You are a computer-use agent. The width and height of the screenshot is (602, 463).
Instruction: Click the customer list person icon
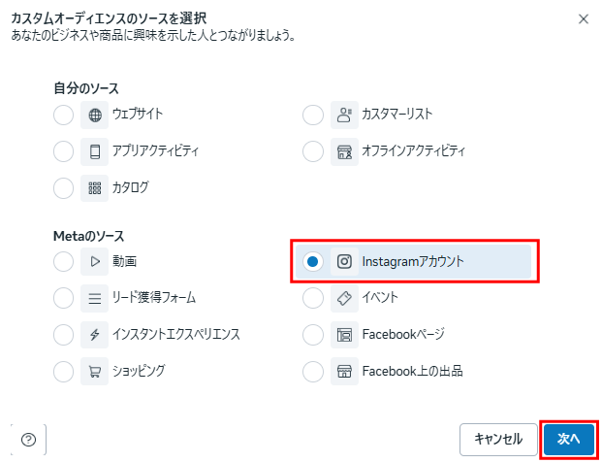tap(344, 116)
